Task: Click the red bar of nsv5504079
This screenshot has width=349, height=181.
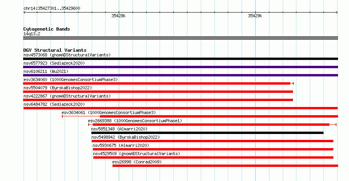Action: [158, 92]
